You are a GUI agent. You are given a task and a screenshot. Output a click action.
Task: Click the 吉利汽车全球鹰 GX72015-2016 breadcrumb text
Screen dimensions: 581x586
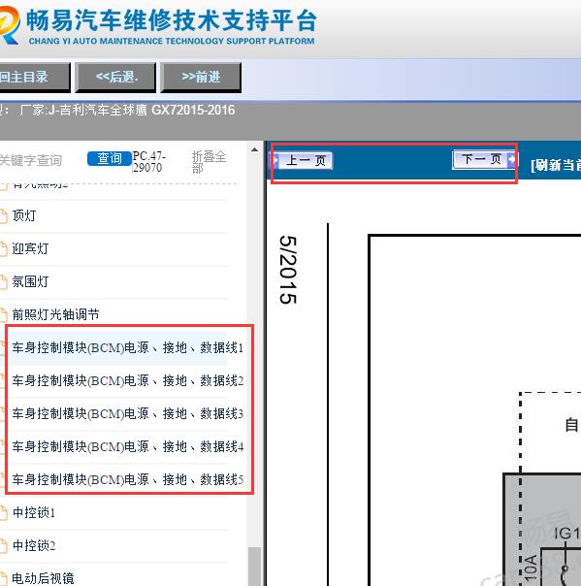coord(147,110)
